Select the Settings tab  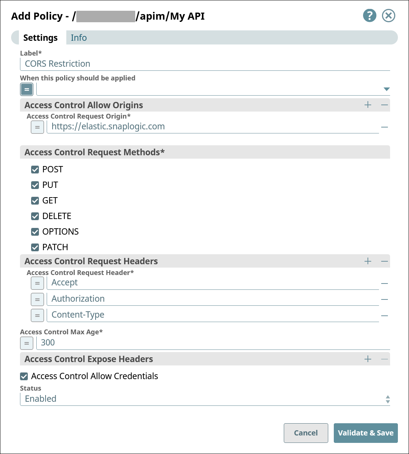coord(40,37)
